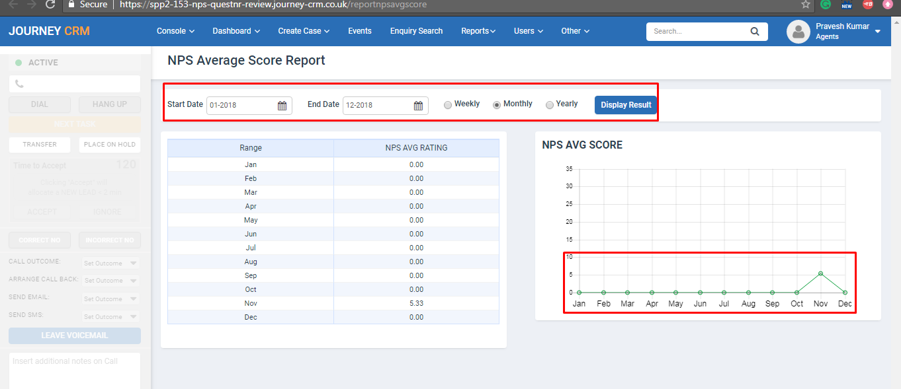Click the Start Date calendar icon
901x389 pixels.
click(282, 106)
